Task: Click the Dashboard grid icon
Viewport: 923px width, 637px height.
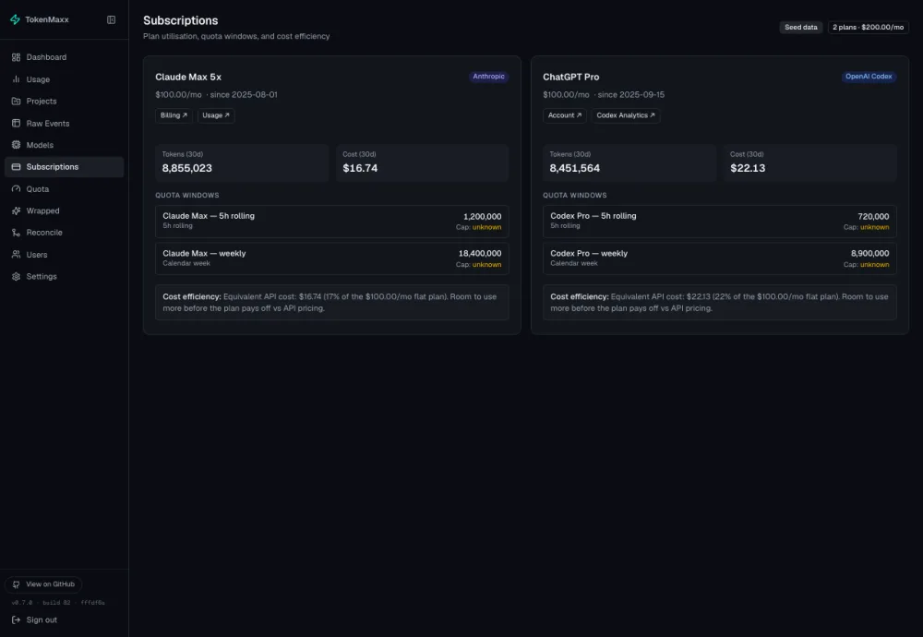Action: click(16, 57)
